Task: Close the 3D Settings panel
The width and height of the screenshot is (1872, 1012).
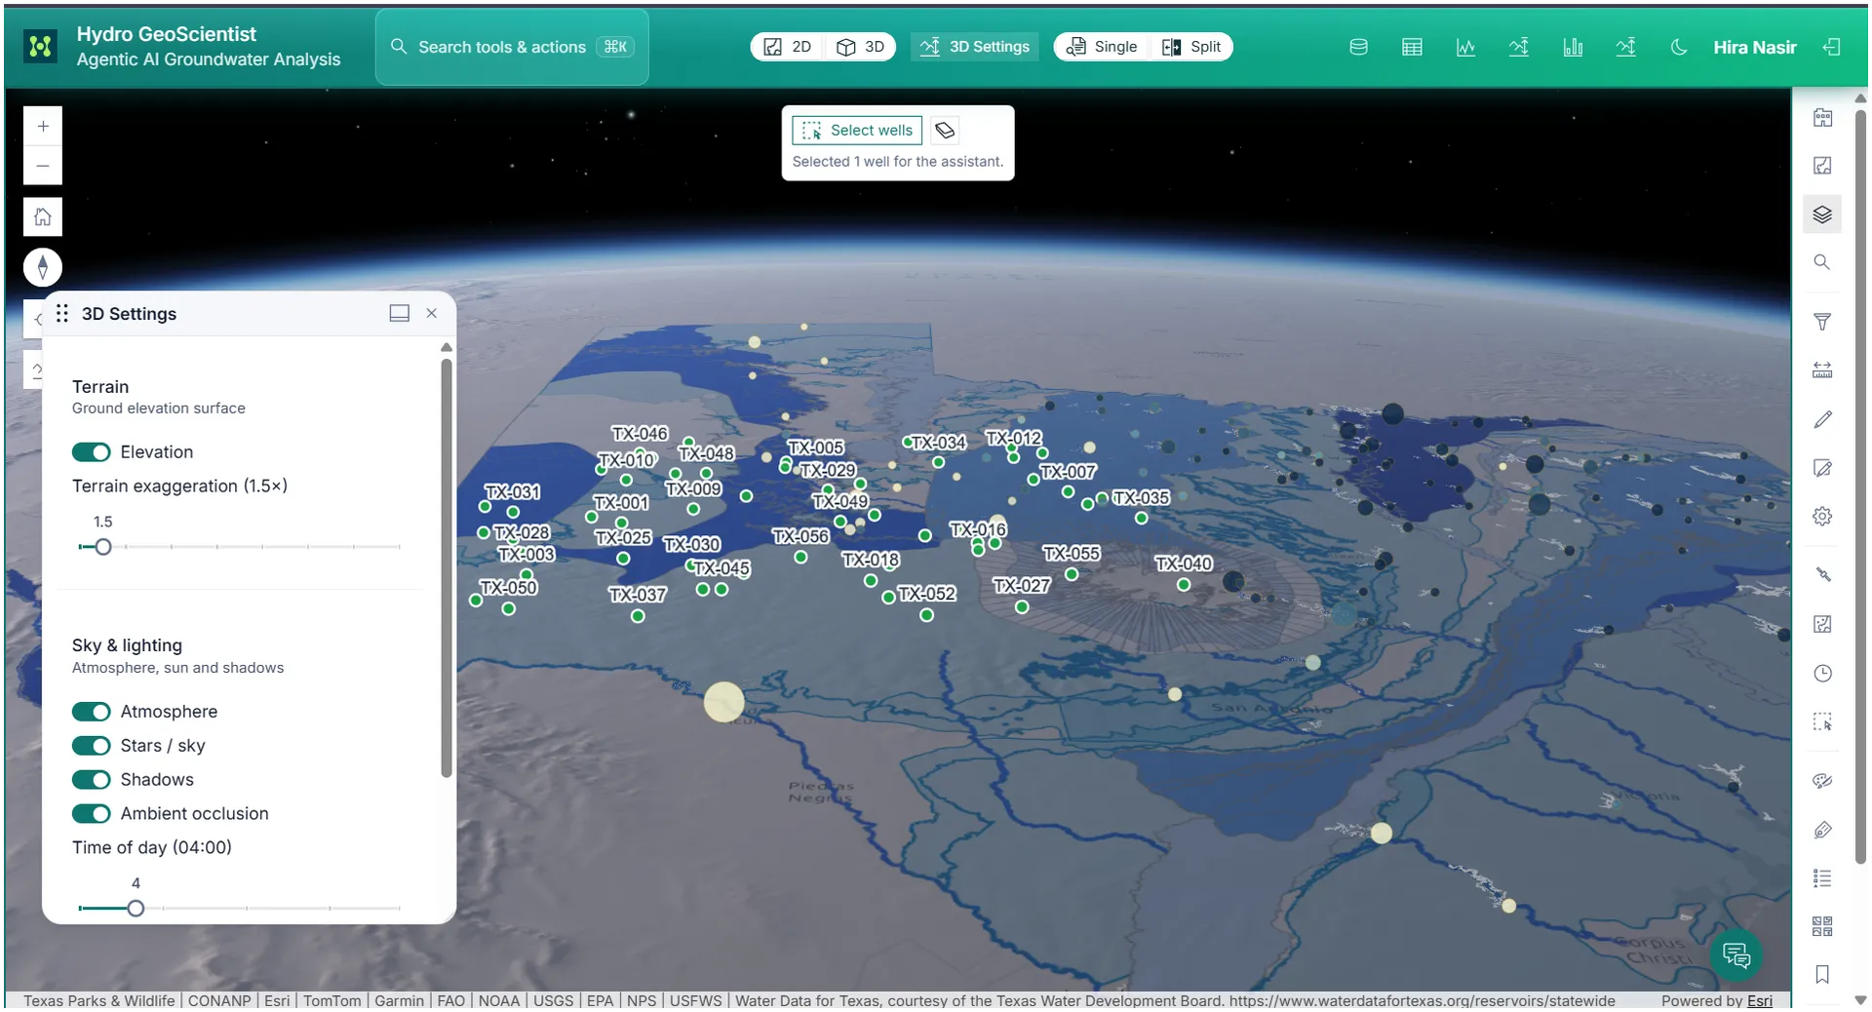Action: [x=432, y=313]
